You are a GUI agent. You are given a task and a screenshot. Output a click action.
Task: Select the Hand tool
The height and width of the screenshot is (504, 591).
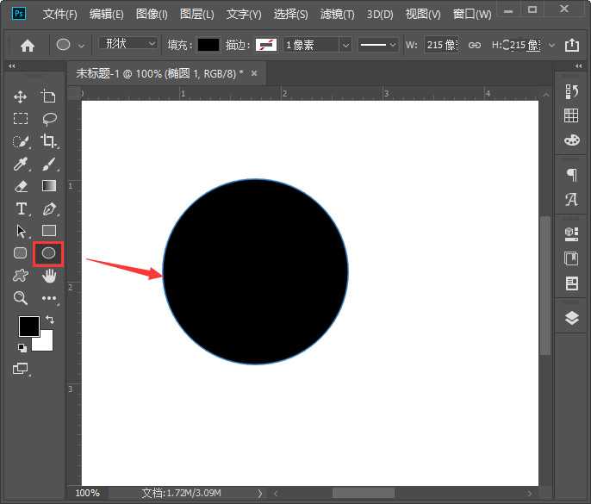point(49,276)
